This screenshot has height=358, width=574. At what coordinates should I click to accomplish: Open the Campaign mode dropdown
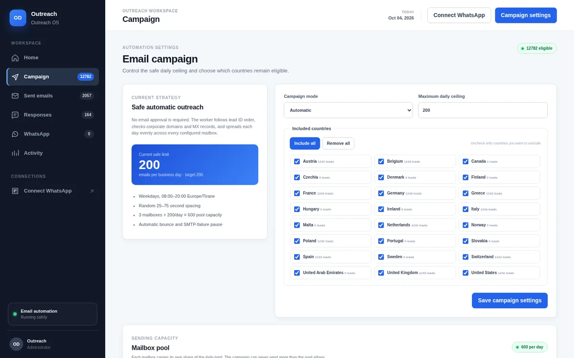(348, 110)
